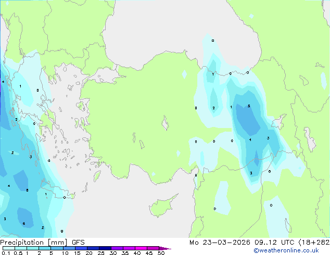330x255 pixels.
Task: Click the '20' legend scale label
Action: point(89,253)
